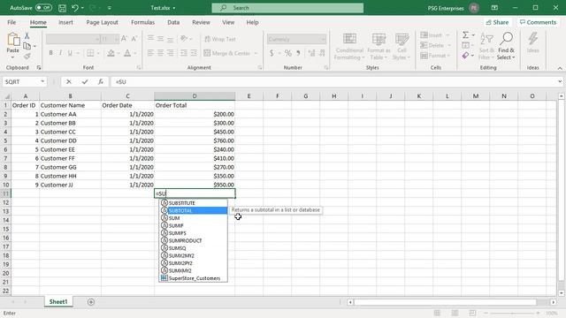
Task: Click the Format Painter icon
Action: [27, 57]
